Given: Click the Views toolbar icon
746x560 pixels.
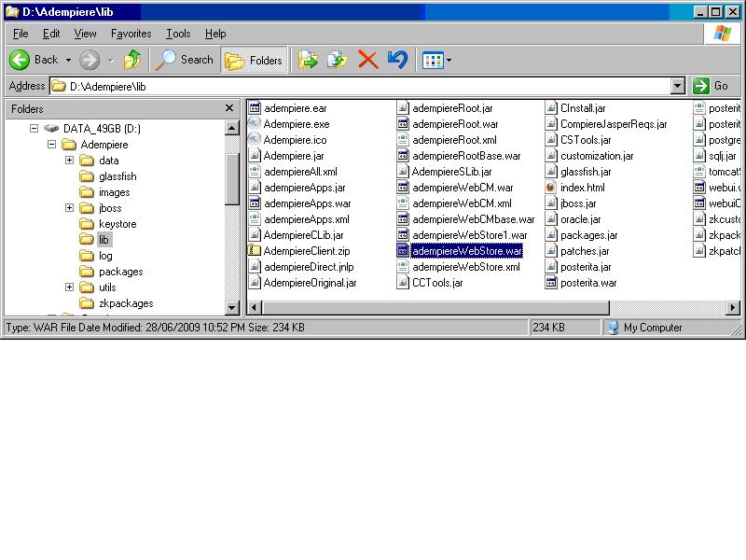Looking at the screenshot, I should [x=433, y=61].
